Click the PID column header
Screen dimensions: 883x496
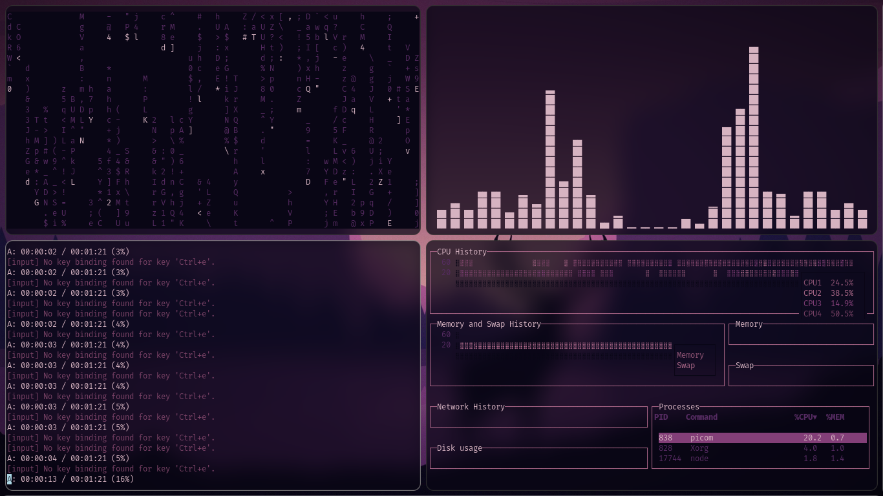tap(661, 417)
